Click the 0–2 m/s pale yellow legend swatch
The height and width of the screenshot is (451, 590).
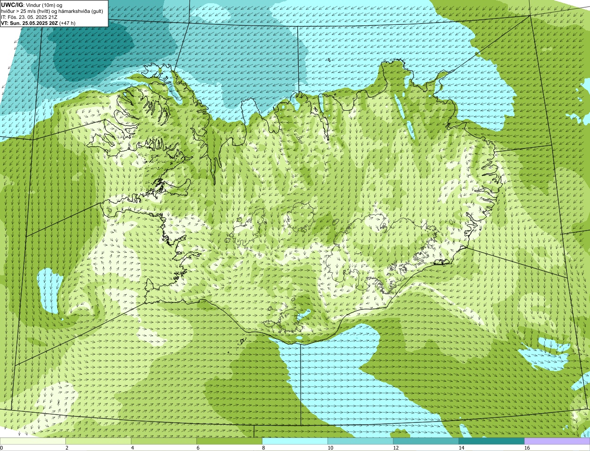pos(33,441)
